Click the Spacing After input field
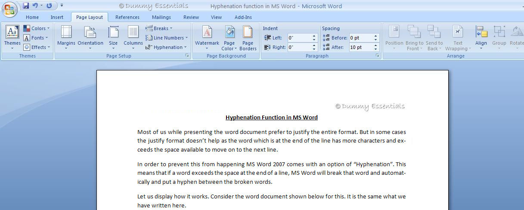 coord(361,47)
